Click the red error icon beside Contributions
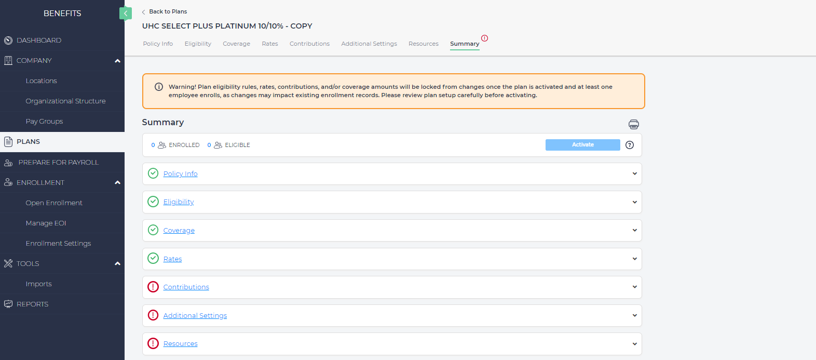This screenshot has width=816, height=360. [153, 287]
